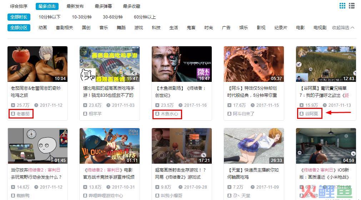Viewport: 361px width, 200px height.
Task: Filter by 游戏 category
Action: coord(139,28)
